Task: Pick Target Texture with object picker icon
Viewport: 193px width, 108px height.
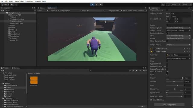Action: [x=189, y=31]
